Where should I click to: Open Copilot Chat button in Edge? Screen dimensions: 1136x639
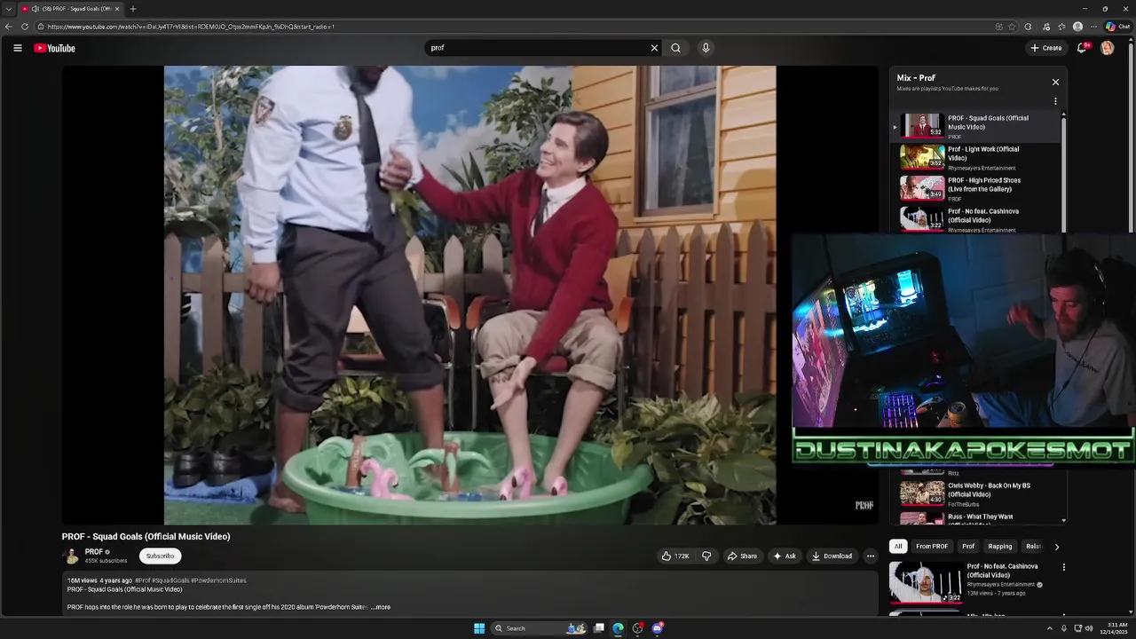[1117, 27]
